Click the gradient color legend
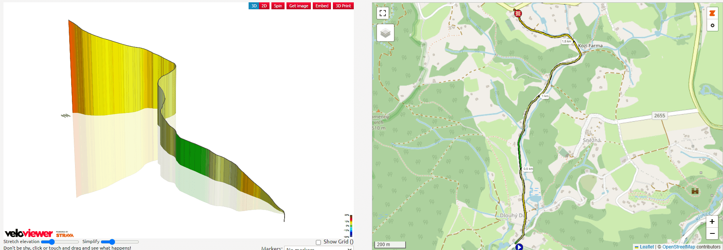The width and height of the screenshot is (723, 250). pyautogui.click(x=351, y=226)
